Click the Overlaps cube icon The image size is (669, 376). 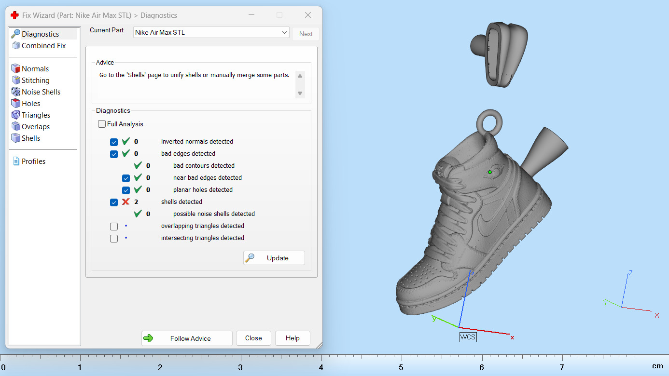[x=15, y=126]
